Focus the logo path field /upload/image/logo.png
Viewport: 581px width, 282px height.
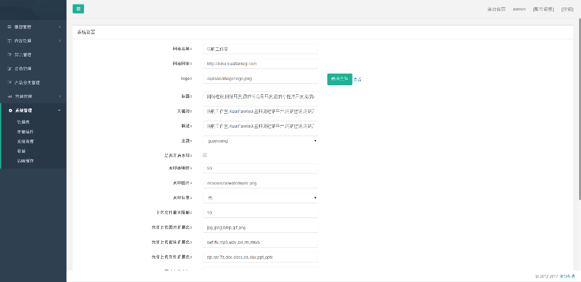coord(261,79)
